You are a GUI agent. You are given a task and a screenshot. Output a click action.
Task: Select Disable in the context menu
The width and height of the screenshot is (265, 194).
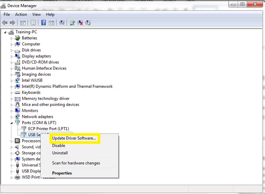[59, 146]
